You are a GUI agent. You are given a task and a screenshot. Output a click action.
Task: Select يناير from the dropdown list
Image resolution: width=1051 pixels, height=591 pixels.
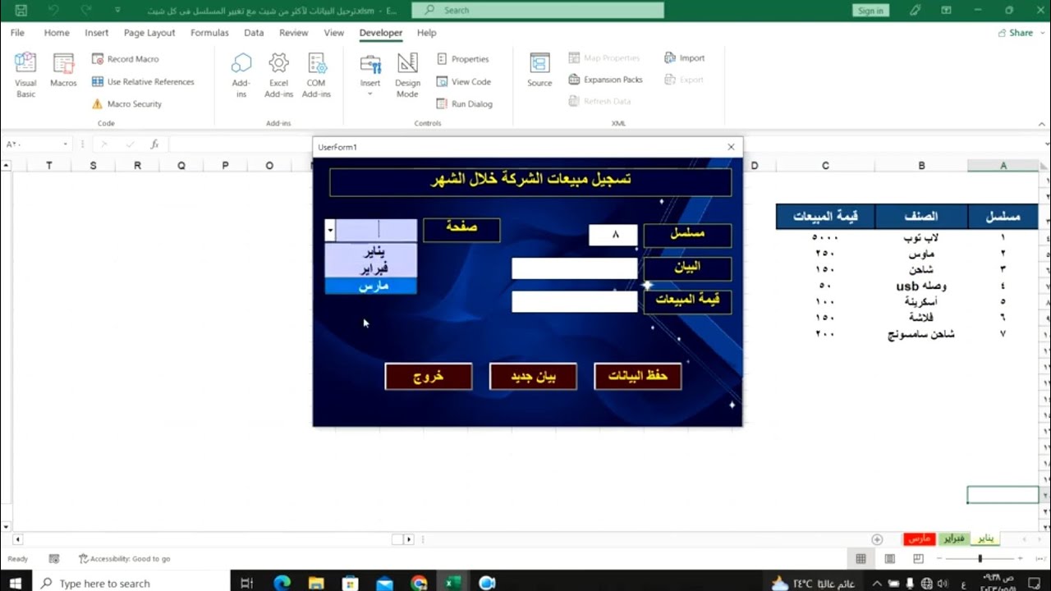coord(371,251)
